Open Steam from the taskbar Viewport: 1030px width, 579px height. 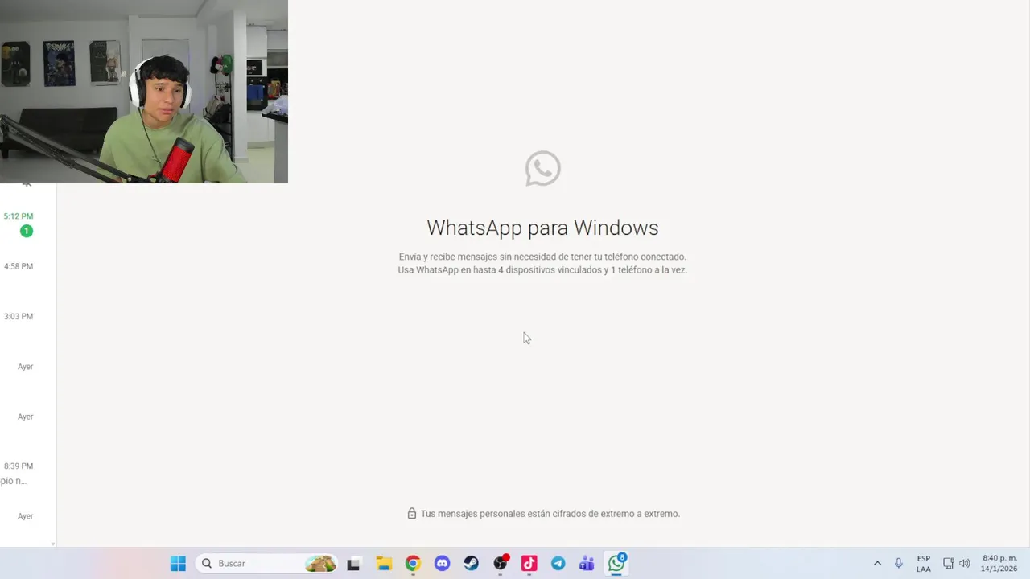tap(471, 564)
